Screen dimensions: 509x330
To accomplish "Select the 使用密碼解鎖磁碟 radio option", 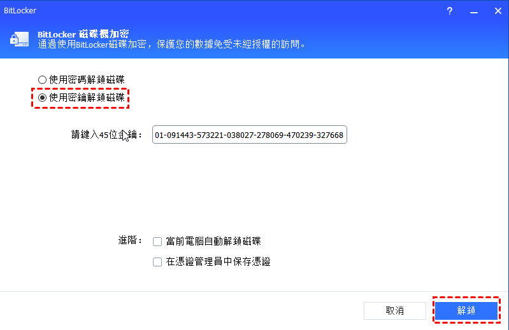I will click(42, 79).
